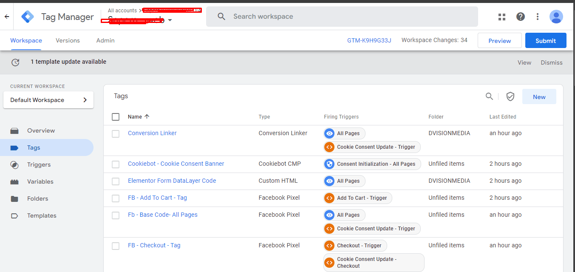Open Fb - Base Code- All Pages tag
575x272 pixels.
coord(163,215)
